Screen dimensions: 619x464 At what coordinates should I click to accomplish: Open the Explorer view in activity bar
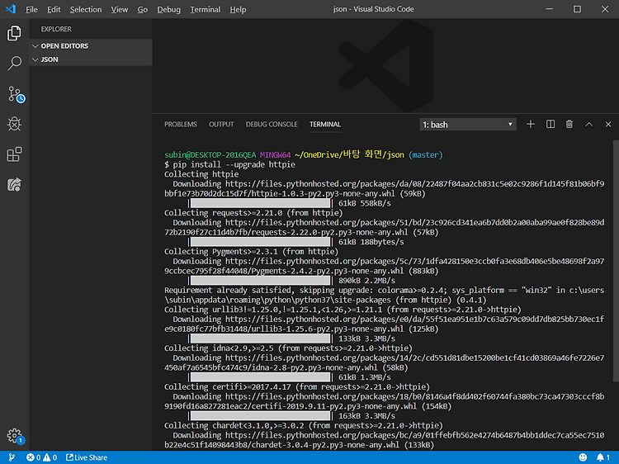pyautogui.click(x=14, y=33)
